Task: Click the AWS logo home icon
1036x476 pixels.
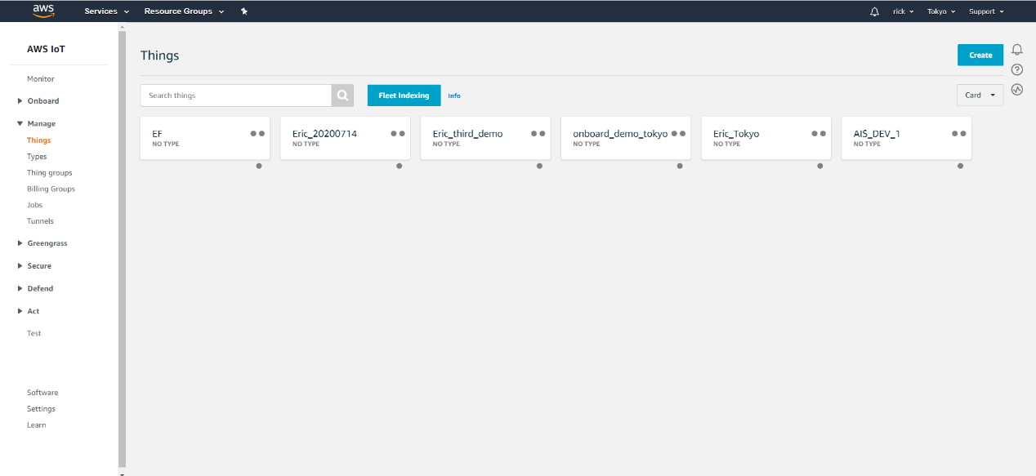Action: (43, 11)
